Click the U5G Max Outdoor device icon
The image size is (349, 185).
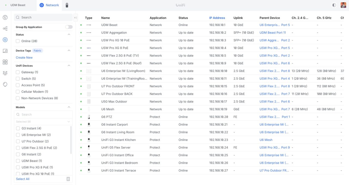click(x=89, y=102)
